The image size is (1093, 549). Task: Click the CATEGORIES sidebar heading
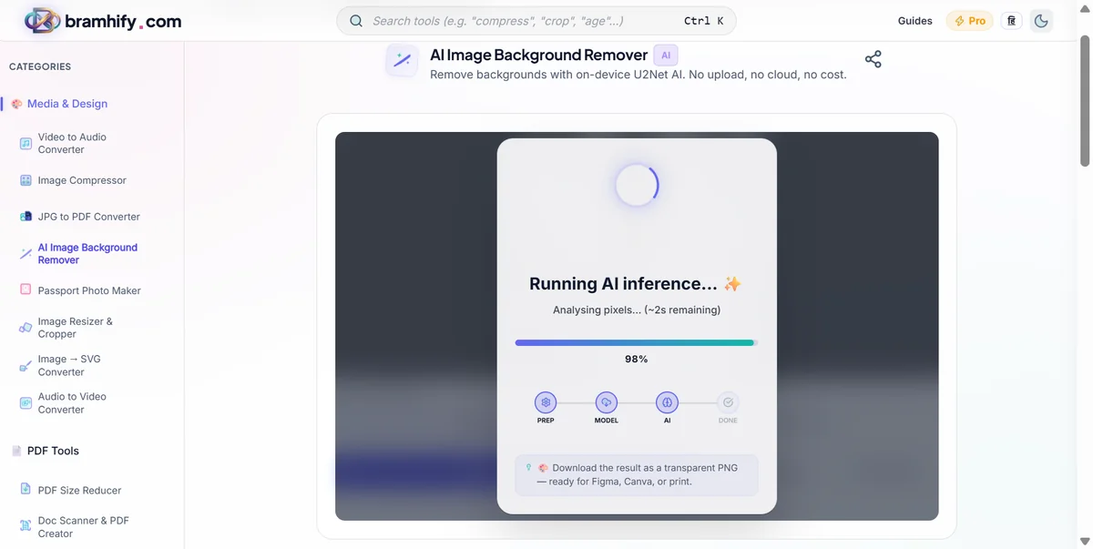pos(40,66)
